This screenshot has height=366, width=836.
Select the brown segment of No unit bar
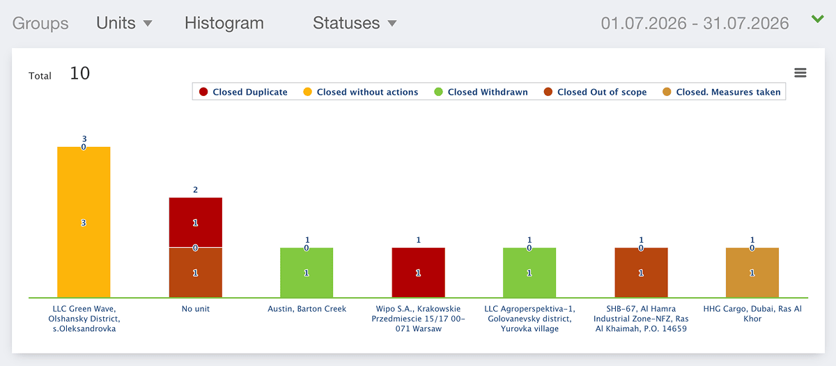tap(195, 273)
